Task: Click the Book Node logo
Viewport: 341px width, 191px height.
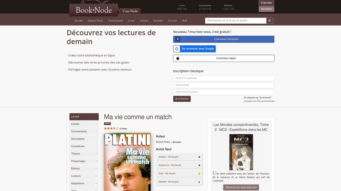Action: click(x=94, y=10)
